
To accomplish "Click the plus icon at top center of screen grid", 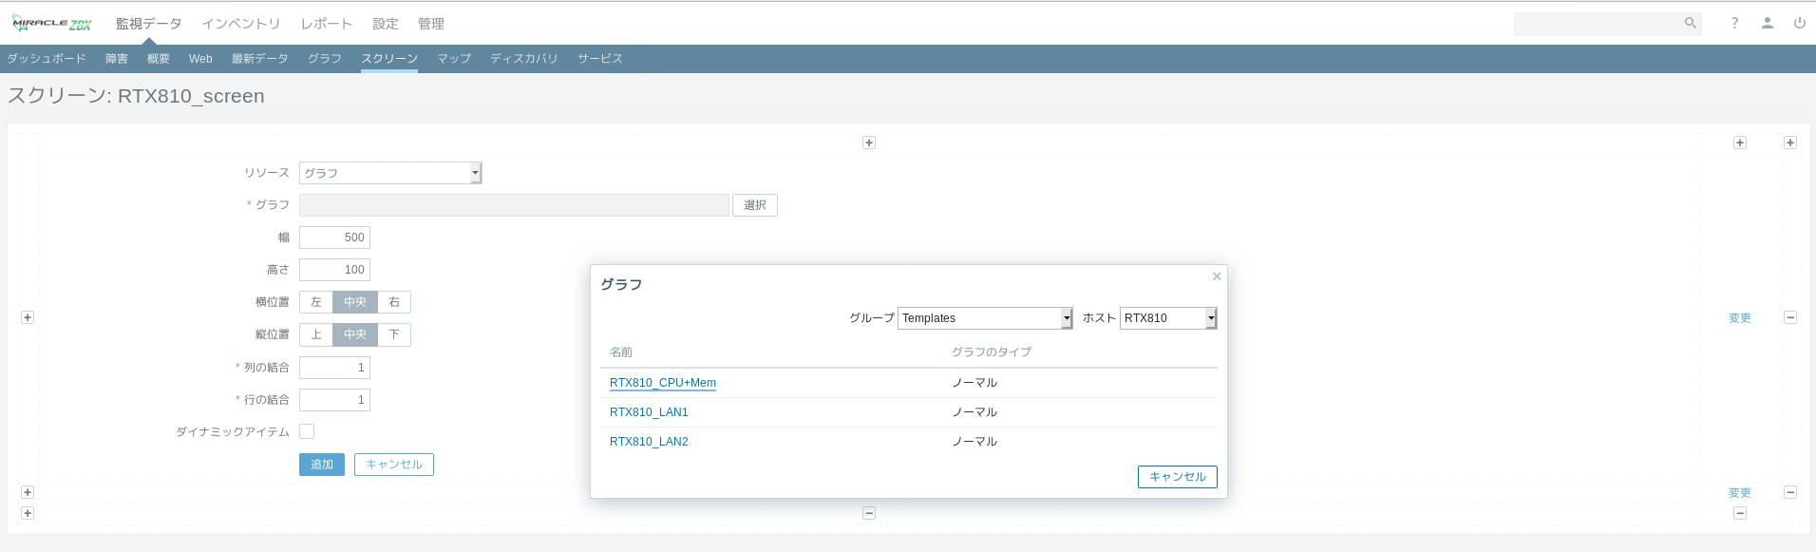I will pyautogui.click(x=868, y=143).
